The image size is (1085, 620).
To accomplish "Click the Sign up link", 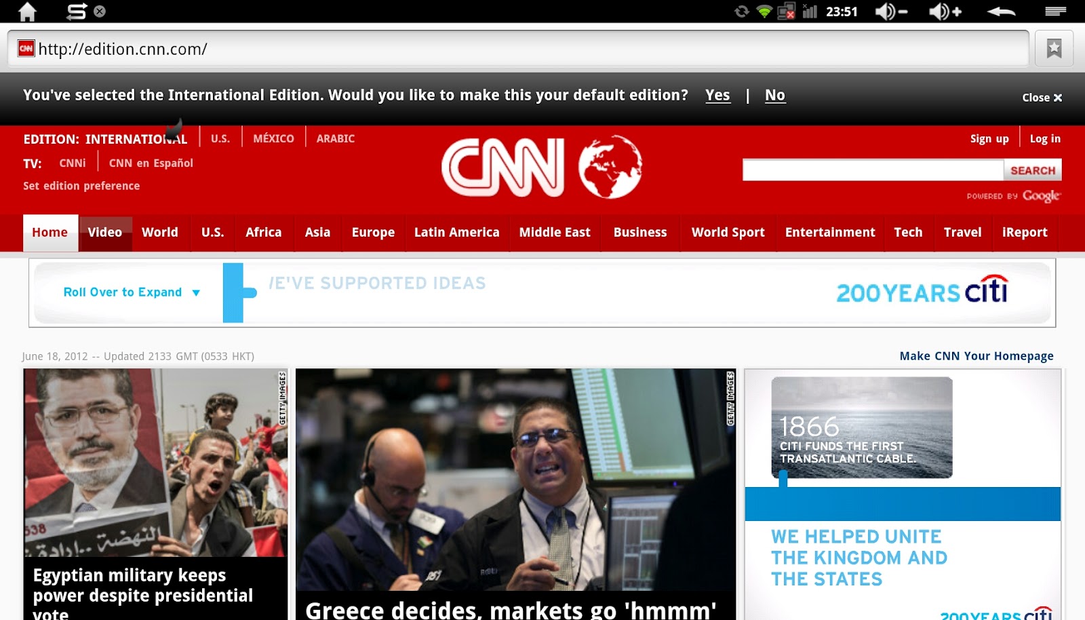I will click(x=989, y=138).
